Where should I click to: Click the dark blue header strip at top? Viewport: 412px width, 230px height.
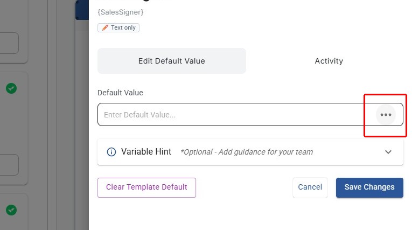82,9
